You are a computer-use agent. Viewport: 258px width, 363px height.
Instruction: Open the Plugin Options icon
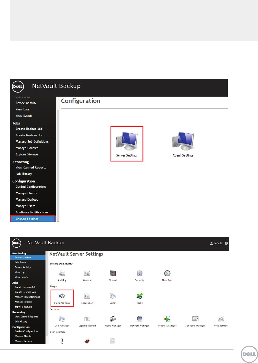click(x=62, y=298)
